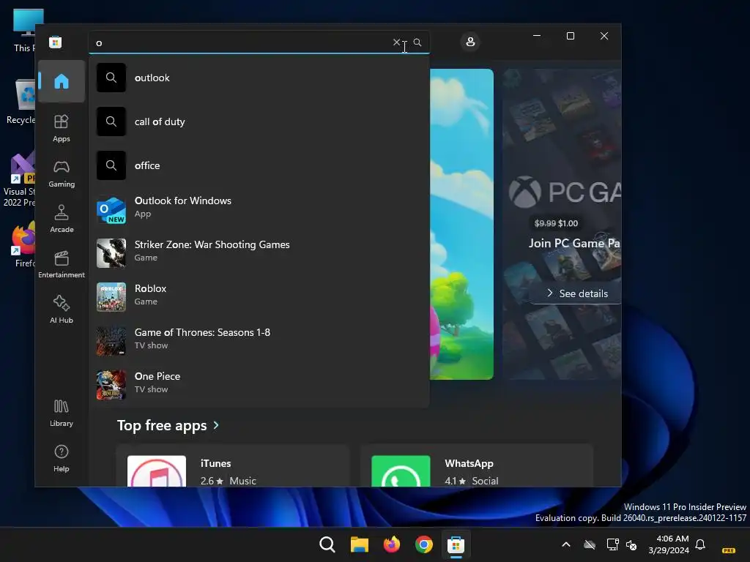Select the 'outlook' search suggestion
750x562 pixels.
pyautogui.click(x=259, y=78)
